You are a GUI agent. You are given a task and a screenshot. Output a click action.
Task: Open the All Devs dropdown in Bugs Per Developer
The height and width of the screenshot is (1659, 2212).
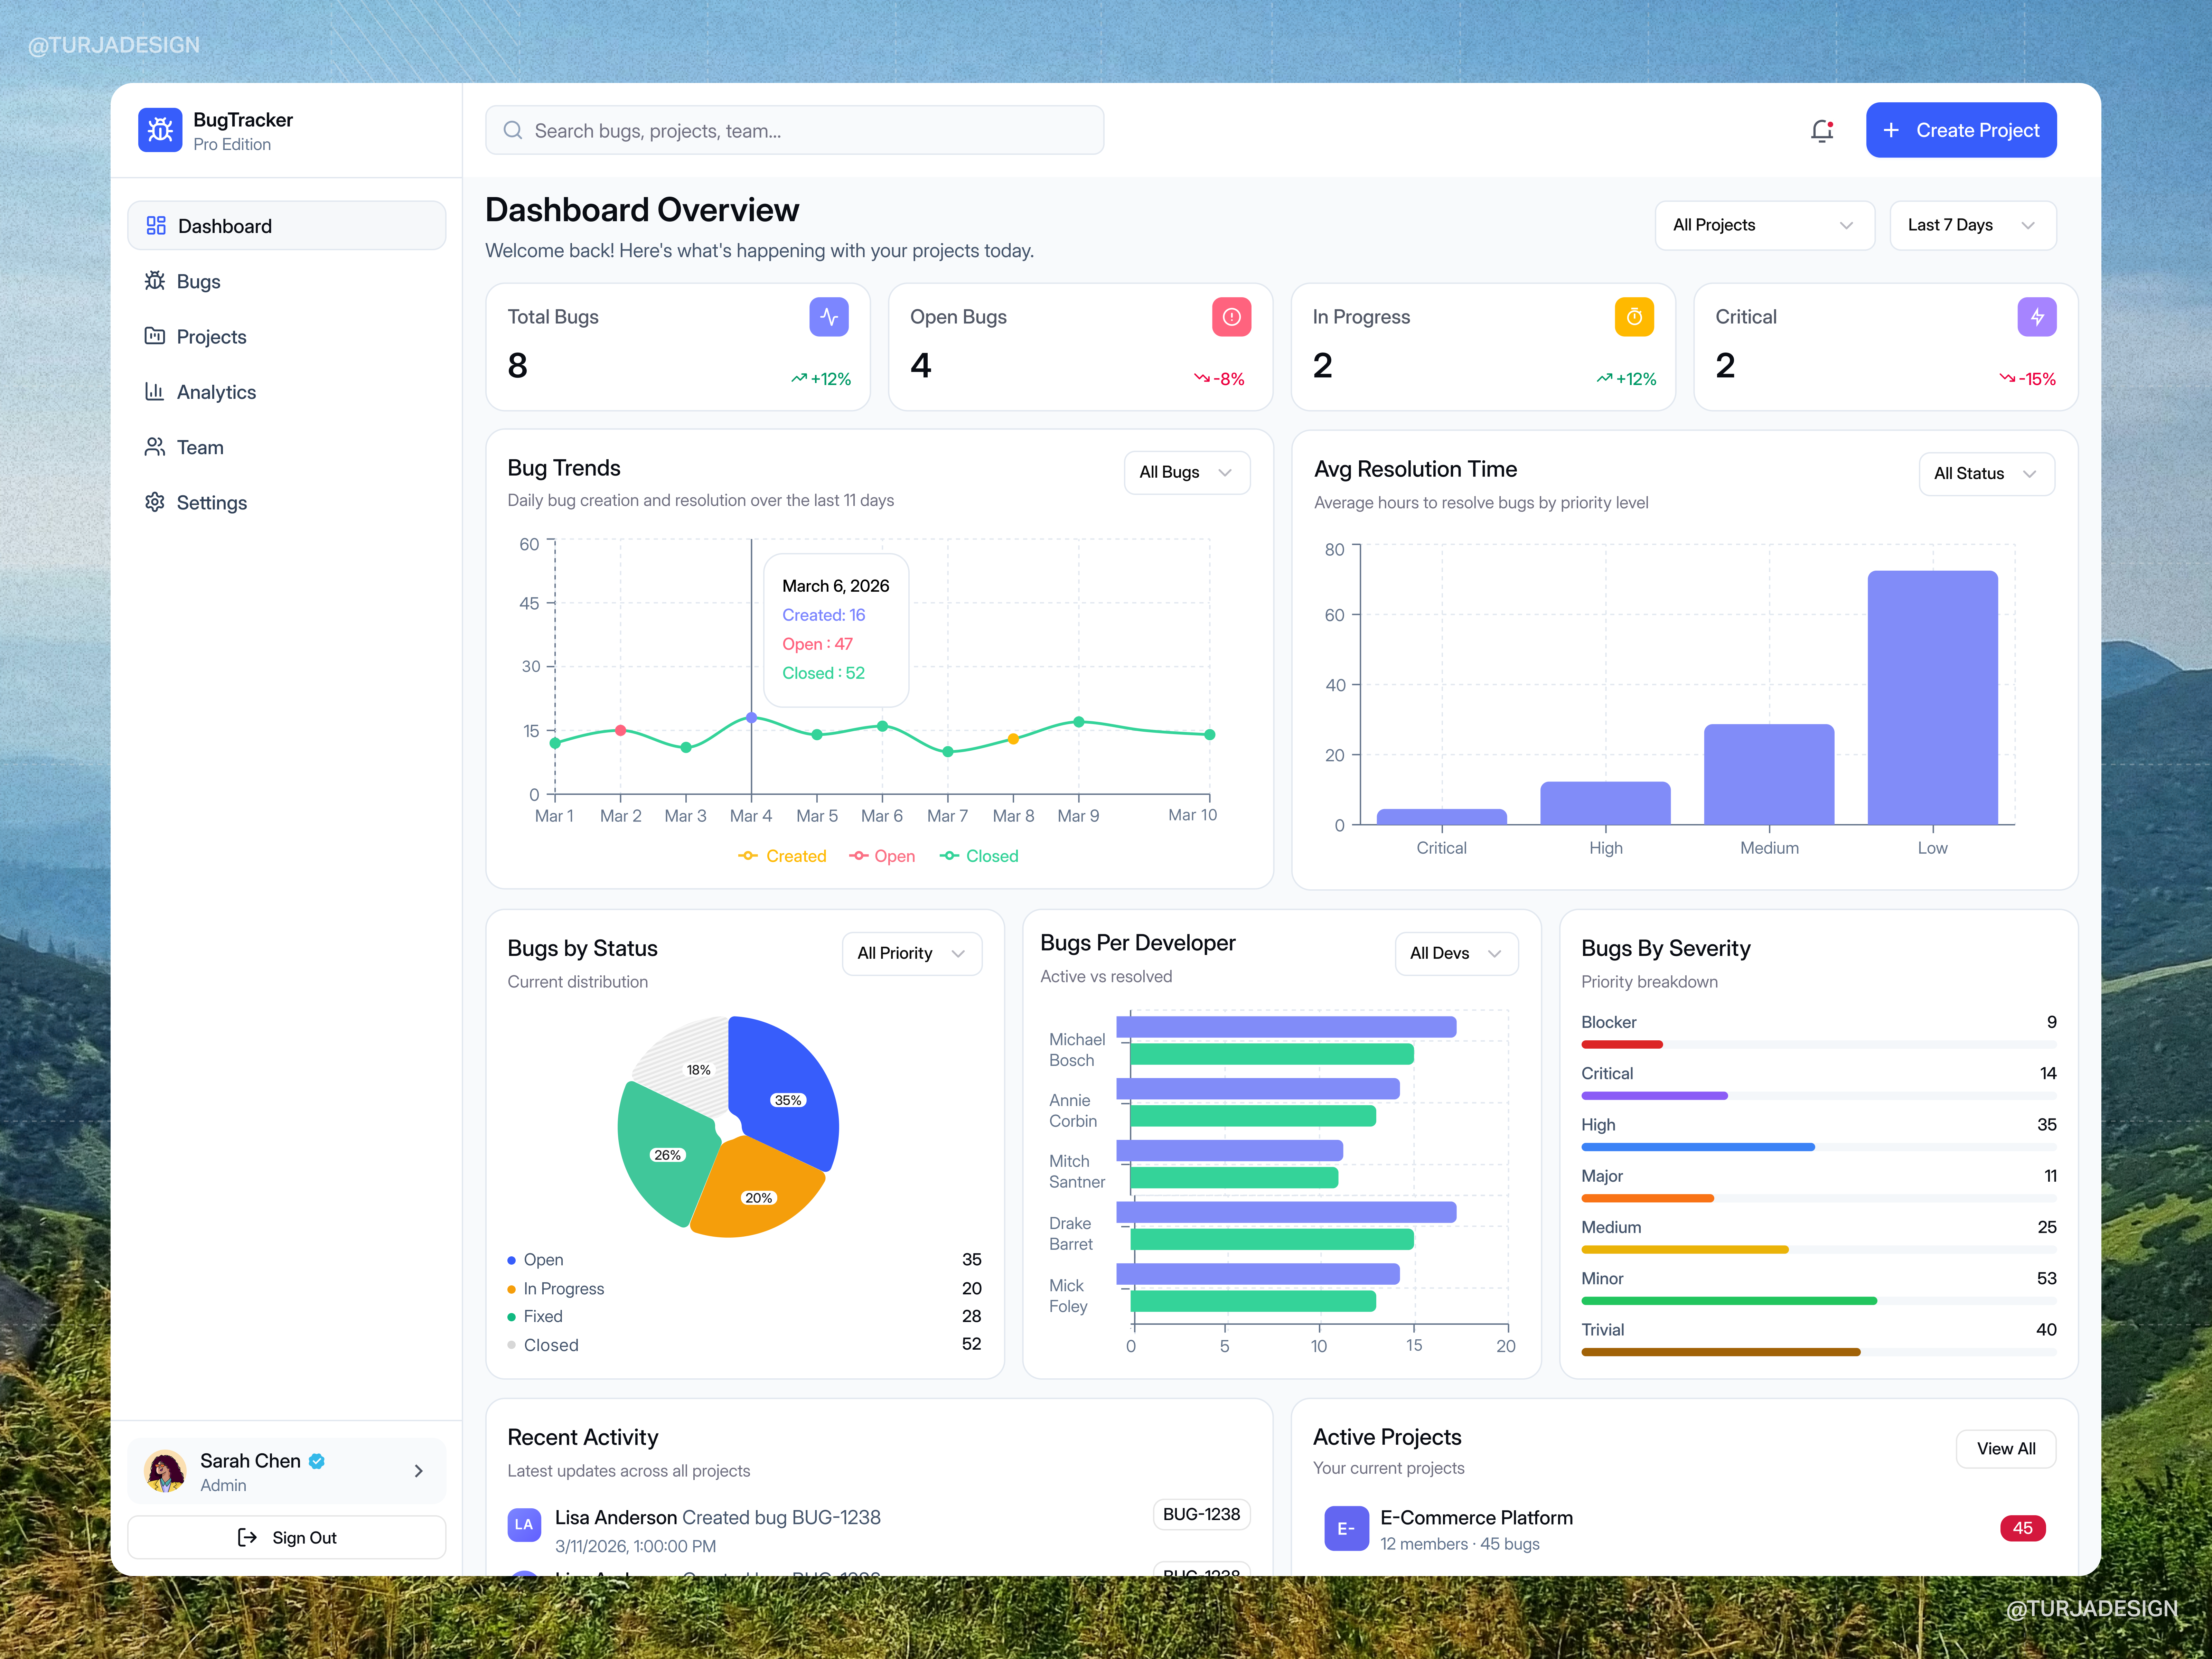tap(1456, 953)
